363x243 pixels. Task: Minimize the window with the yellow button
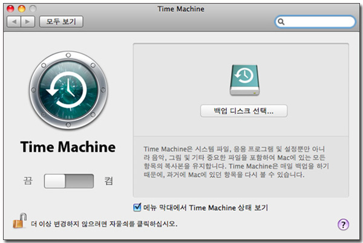pos(22,9)
